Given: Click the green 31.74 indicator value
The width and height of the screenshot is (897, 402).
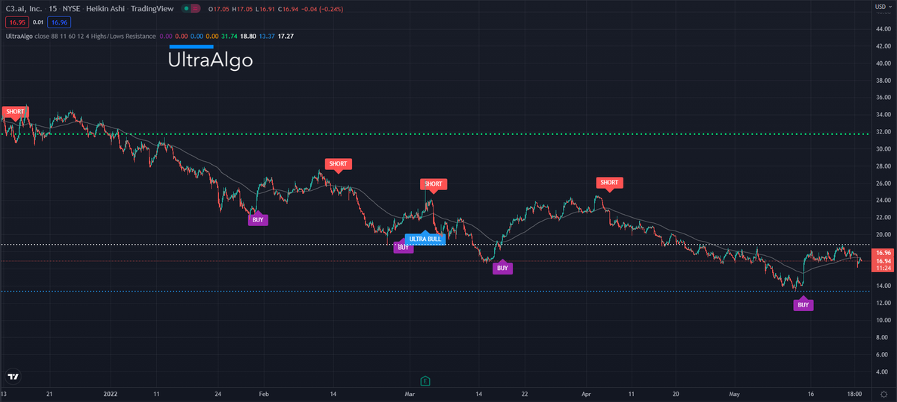Looking at the screenshot, I should (229, 36).
